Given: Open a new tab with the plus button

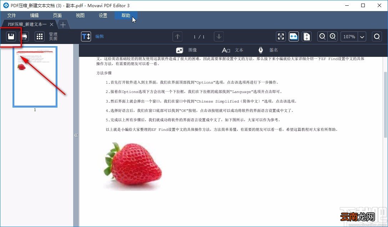Looking at the screenshot, I should (x=63, y=25).
